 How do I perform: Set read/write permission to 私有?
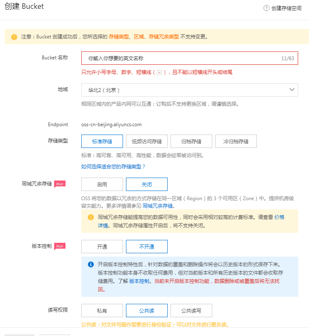(x=102, y=311)
